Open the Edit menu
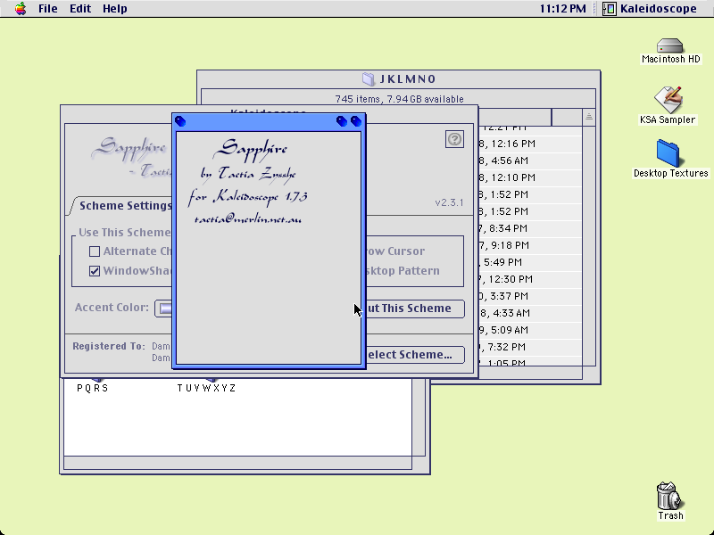714x535 pixels. point(80,8)
